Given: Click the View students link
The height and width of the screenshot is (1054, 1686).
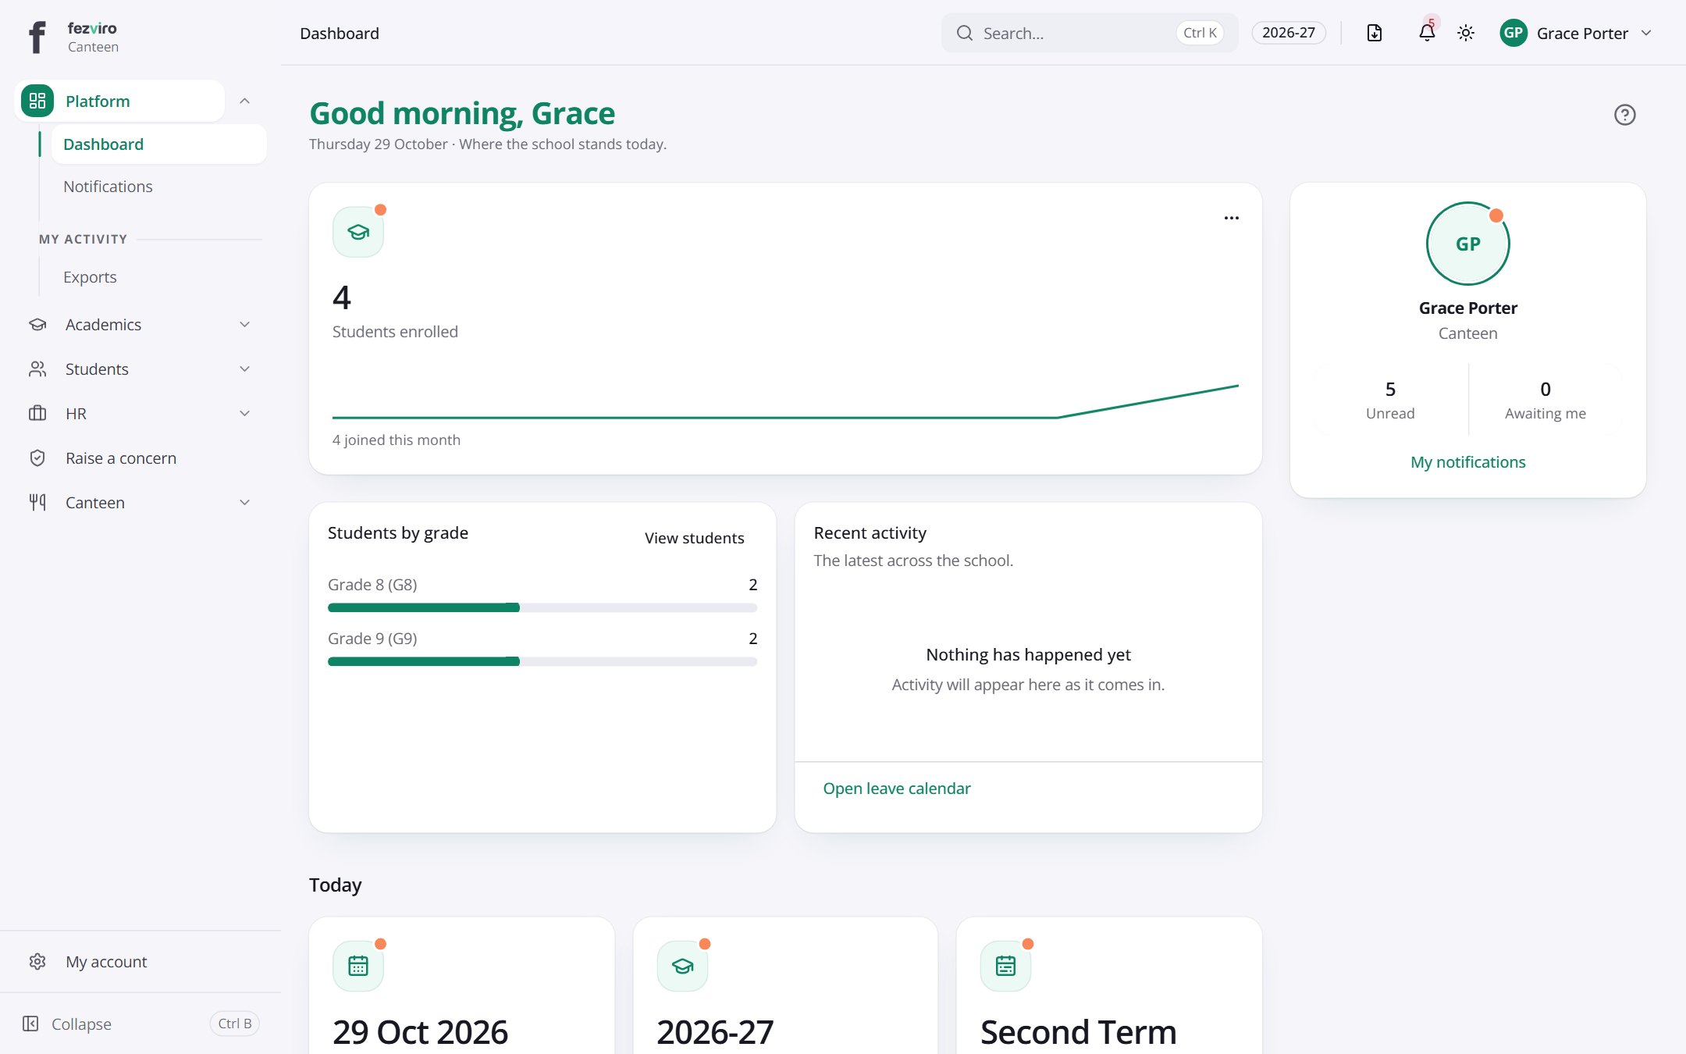Looking at the screenshot, I should (x=694, y=538).
